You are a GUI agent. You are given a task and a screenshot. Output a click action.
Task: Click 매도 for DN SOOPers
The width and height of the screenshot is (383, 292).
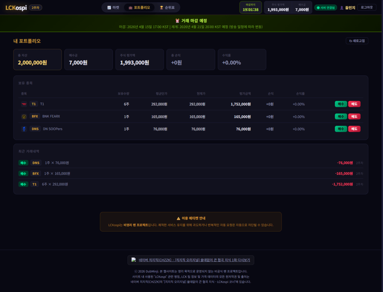pos(354,129)
